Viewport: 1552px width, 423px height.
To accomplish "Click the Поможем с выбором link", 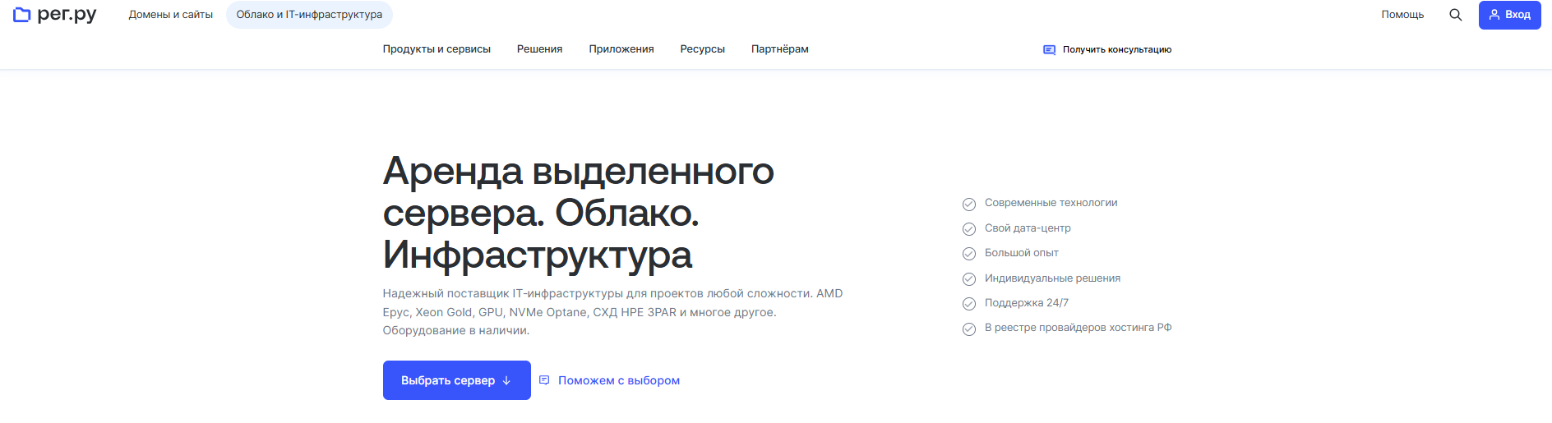I will 619,380.
